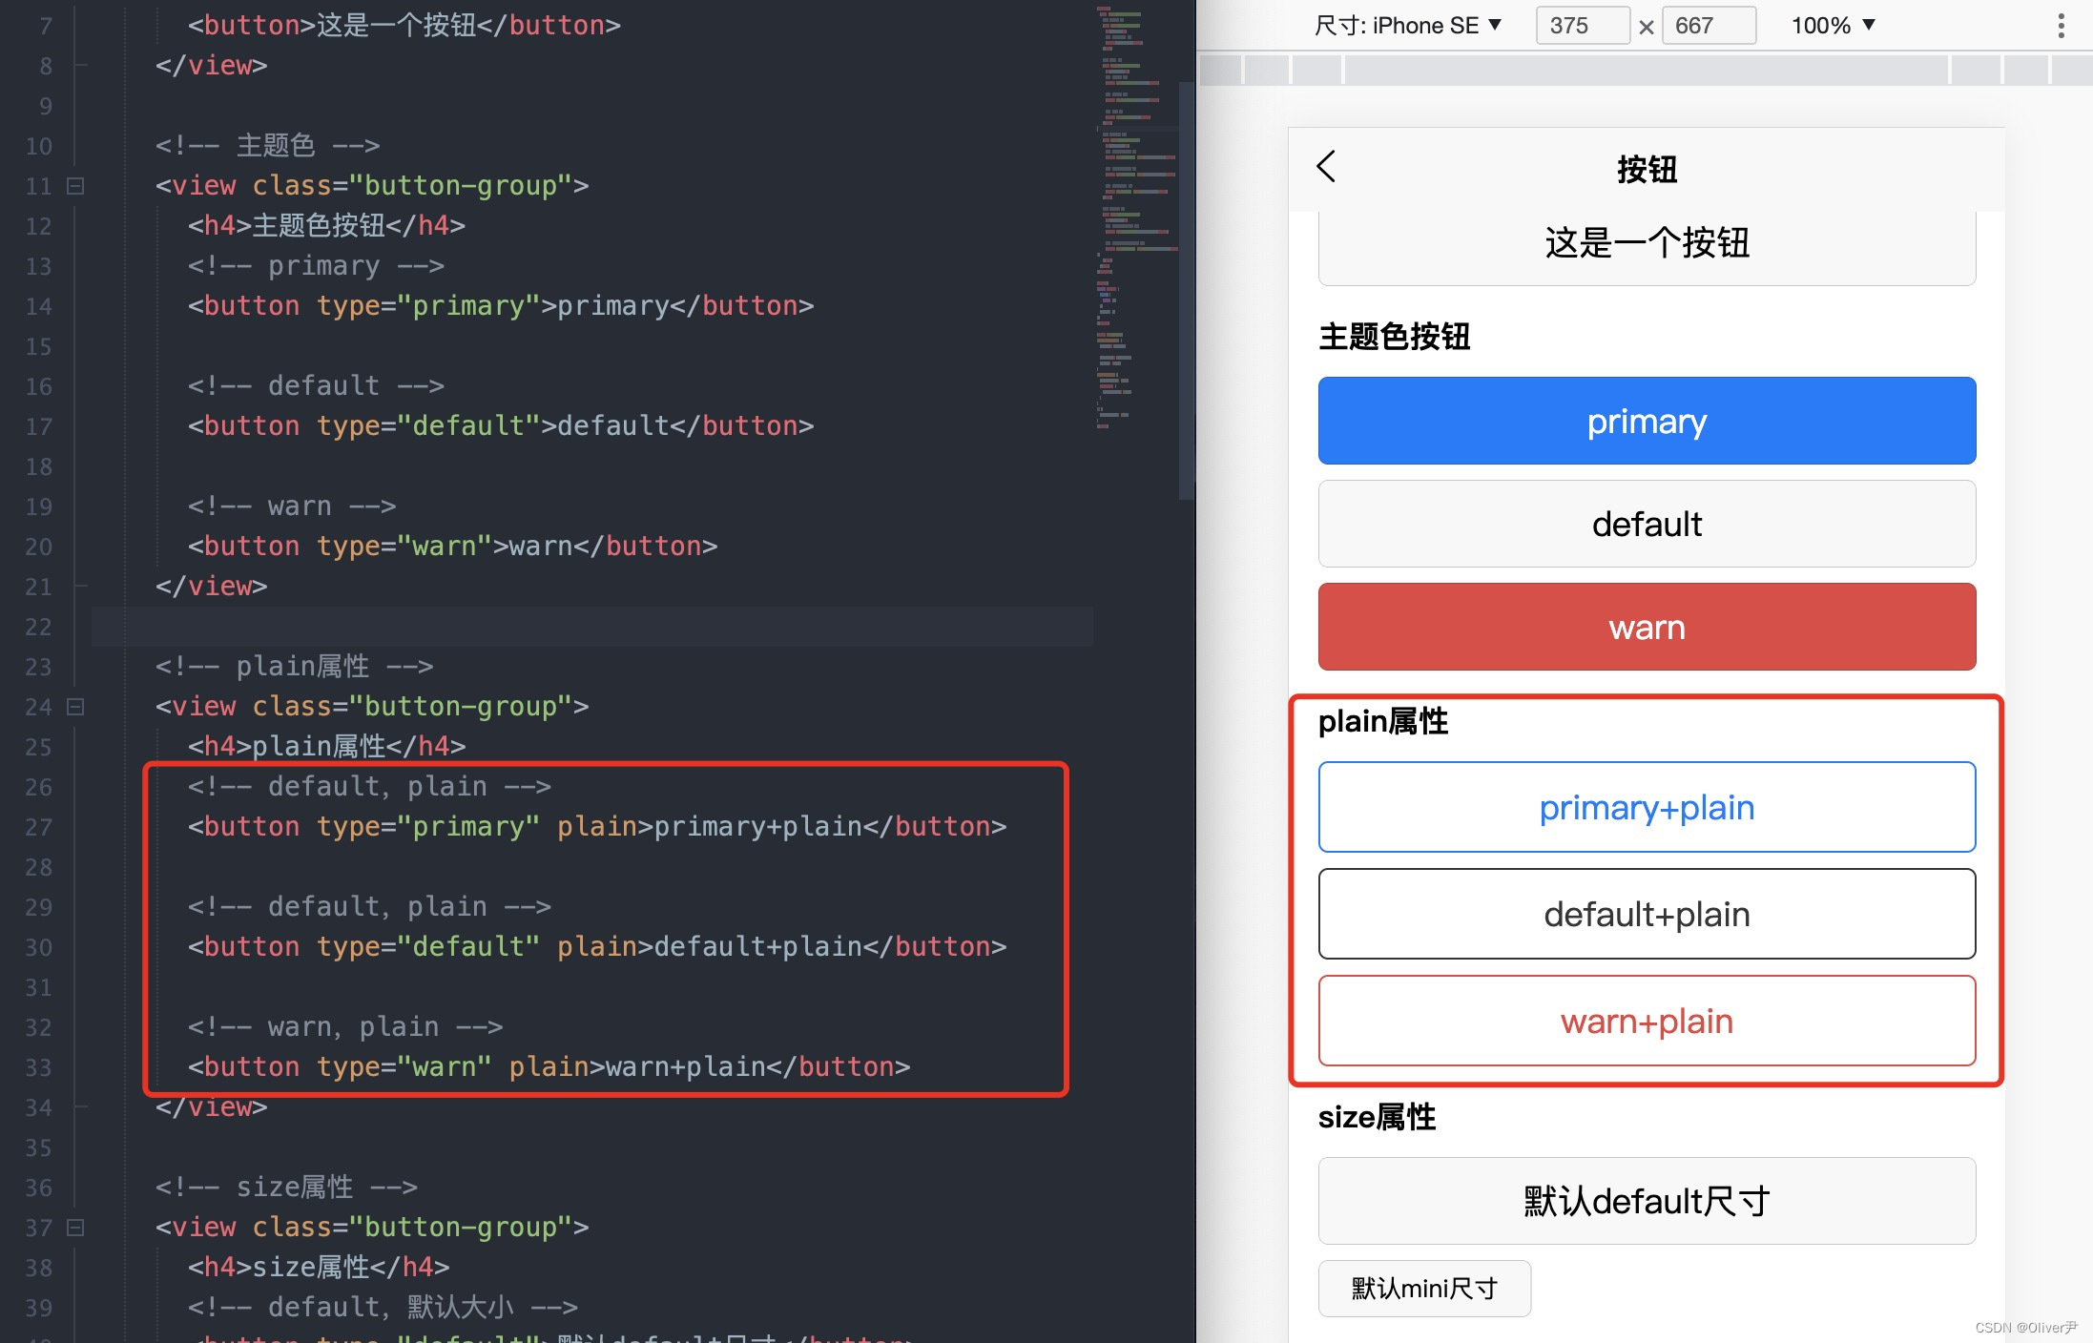Click the 按钮 page title
The height and width of the screenshot is (1343, 2093).
[x=1647, y=169]
